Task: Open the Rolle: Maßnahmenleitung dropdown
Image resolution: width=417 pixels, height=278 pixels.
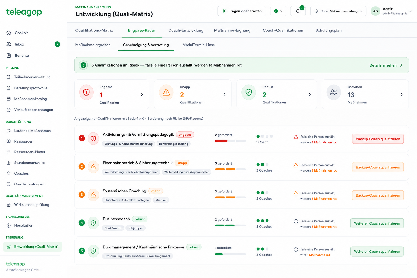Action: pyautogui.click(x=338, y=11)
